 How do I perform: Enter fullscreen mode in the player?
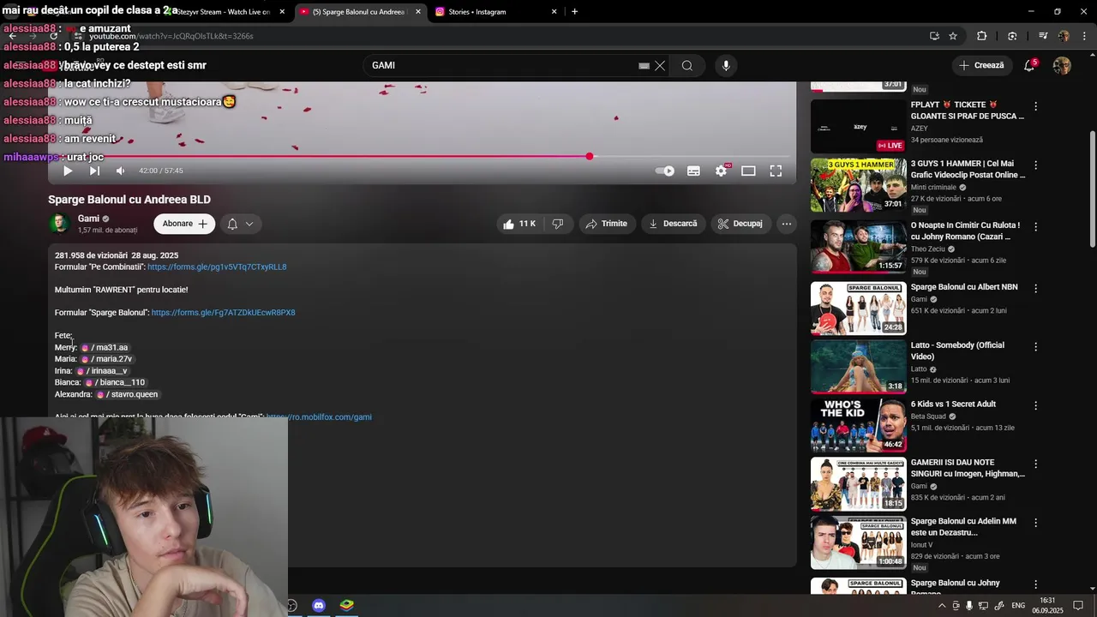[x=776, y=171]
